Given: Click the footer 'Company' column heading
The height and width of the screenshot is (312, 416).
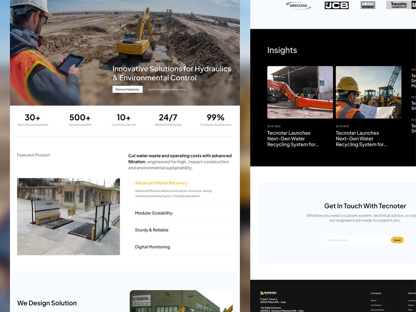Looking at the screenshot, I should click(376, 293).
